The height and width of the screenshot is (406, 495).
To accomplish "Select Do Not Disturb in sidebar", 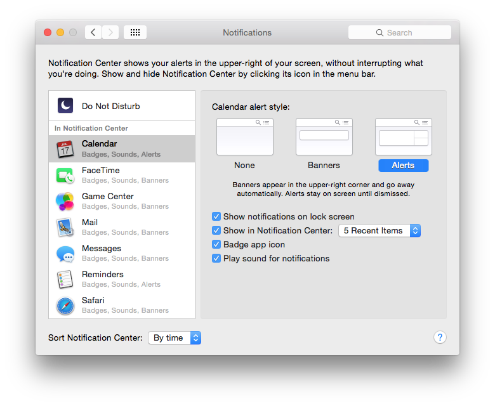I will pyautogui.click(x=122, y=106).
